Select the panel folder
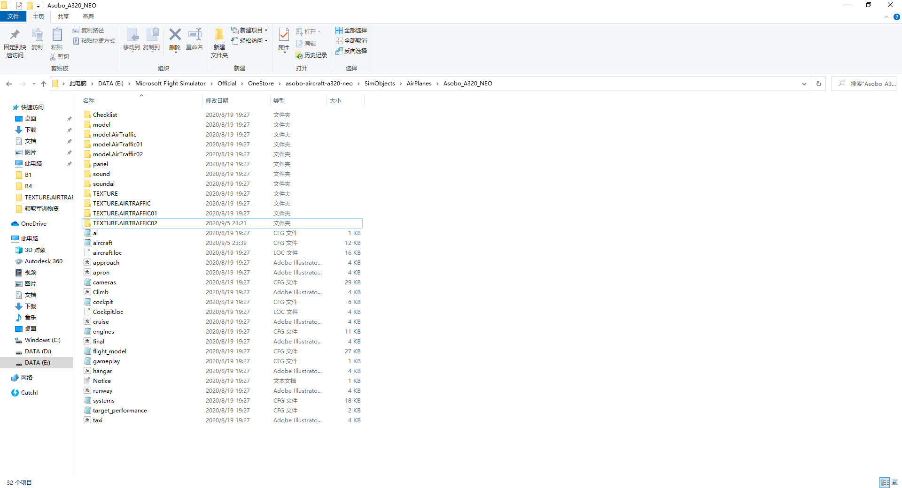The image size is (902, 488). [x=222, y=164]
